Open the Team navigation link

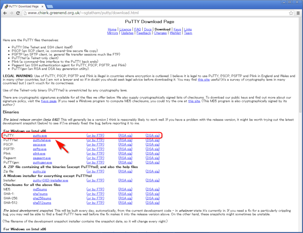click(x=188, y=33)
